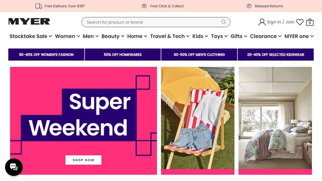The width and height of the screenshot is (322, 181).
Task: Go to MYER home via logo
Action: 29,22
